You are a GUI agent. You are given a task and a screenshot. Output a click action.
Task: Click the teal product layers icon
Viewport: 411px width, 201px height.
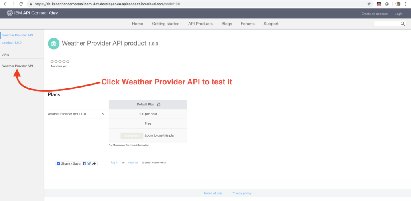[53, 43]
